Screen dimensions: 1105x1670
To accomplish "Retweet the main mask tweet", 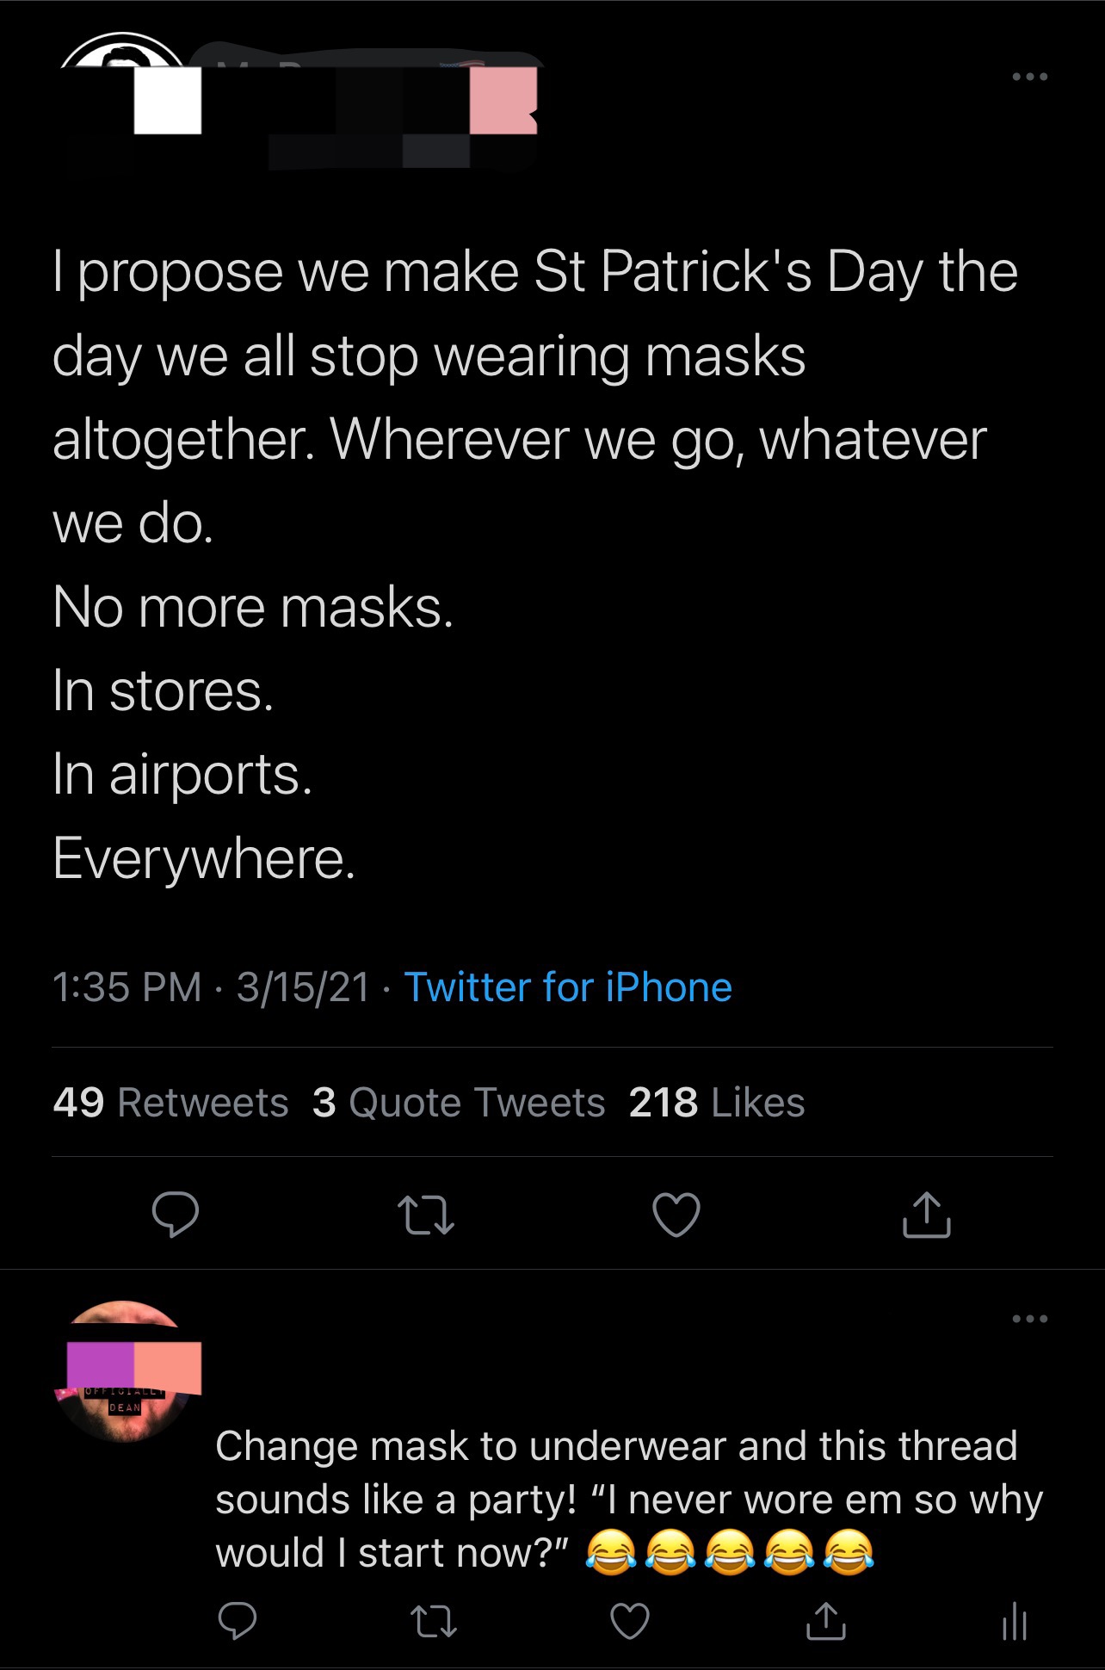I will pos(426,1214).
